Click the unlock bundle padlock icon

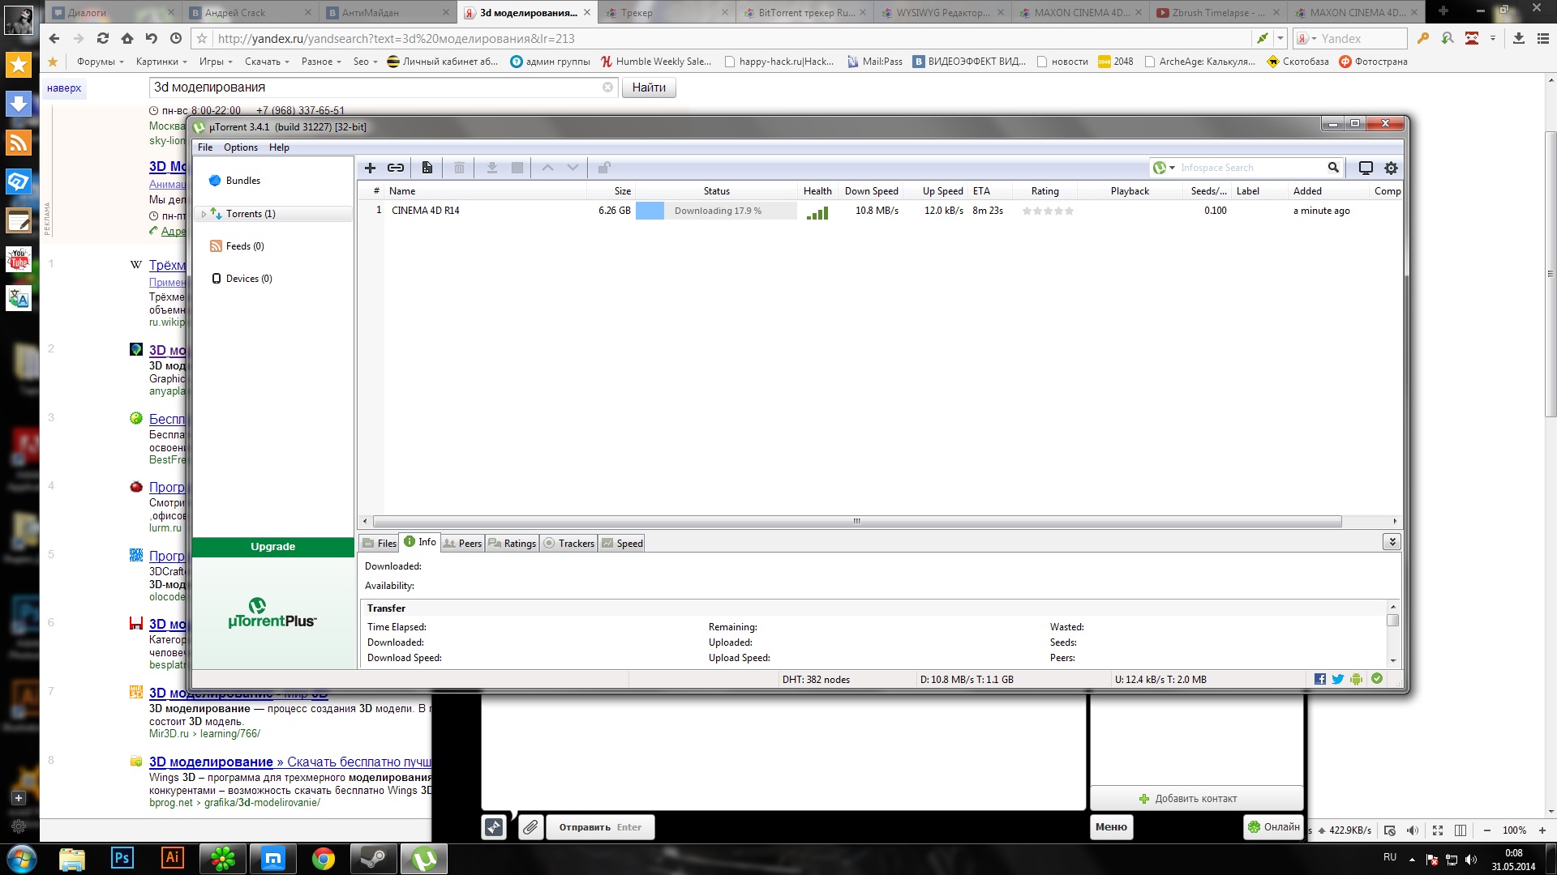[x=604, y=168]
